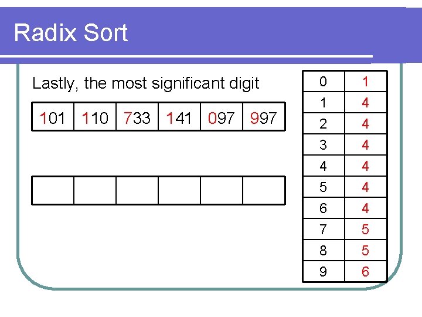Click the array cell showing 141
Viewport: 422px width, 317px height.
179,117
